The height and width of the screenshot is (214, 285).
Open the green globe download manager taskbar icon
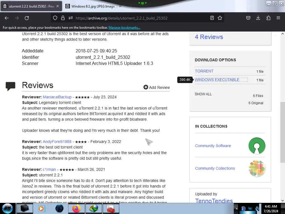click(x=94, y=208)
